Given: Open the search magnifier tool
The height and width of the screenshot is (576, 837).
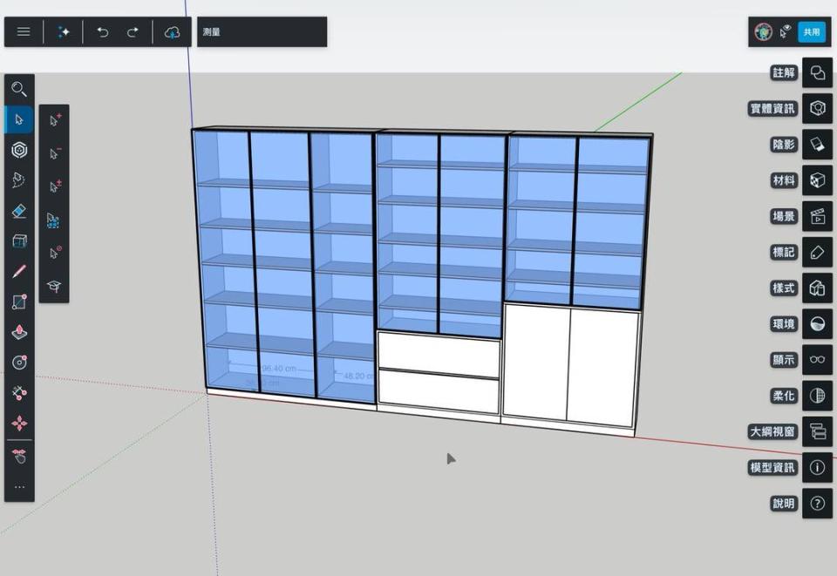Looking at the screenshot, I should 19,89.
